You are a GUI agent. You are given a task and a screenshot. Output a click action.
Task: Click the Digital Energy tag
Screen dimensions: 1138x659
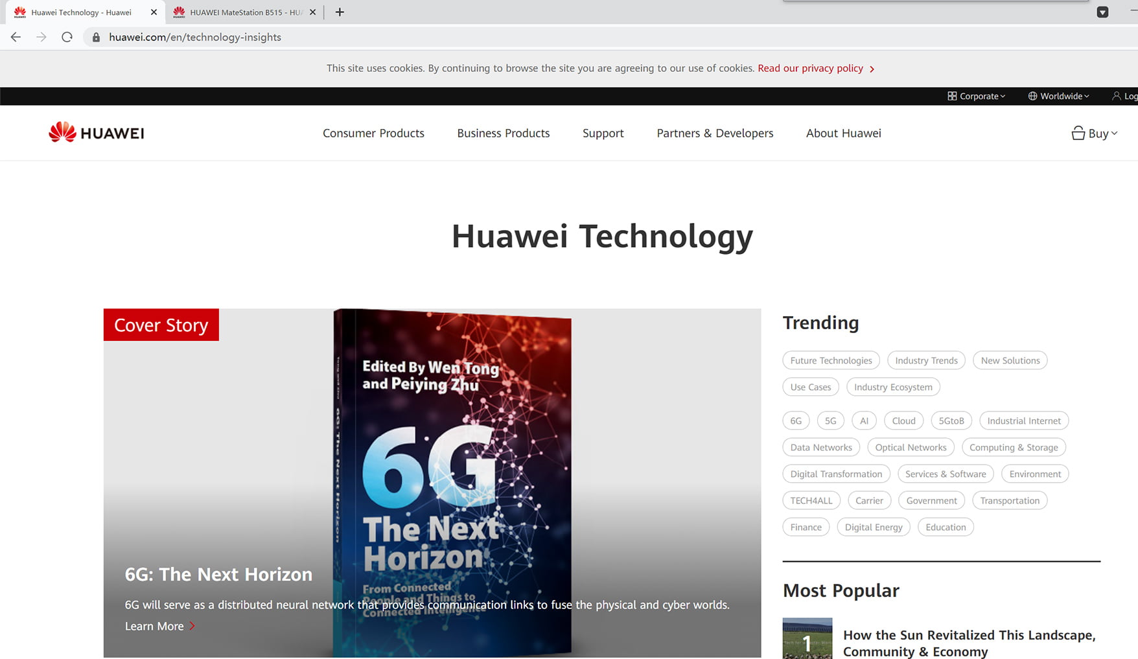tap(874, 527)
